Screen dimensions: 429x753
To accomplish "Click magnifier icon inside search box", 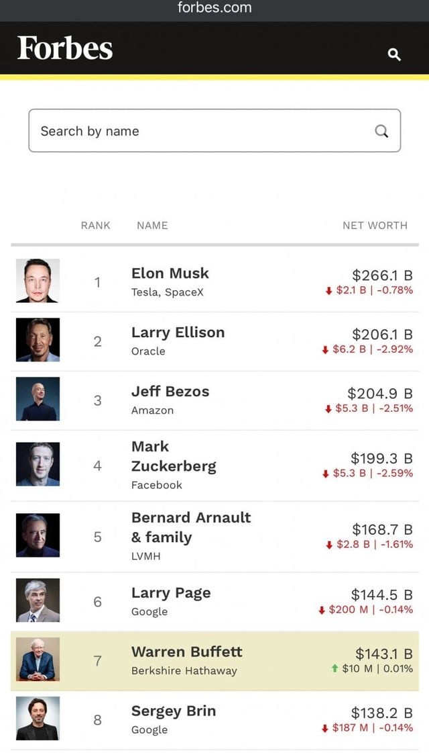I will click(x=381, y=131).
